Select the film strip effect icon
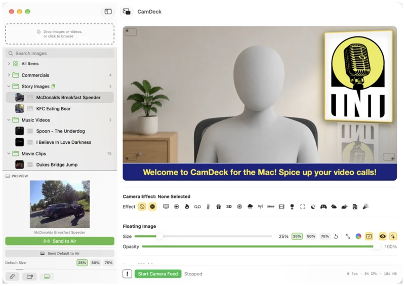 pos(281,207)
